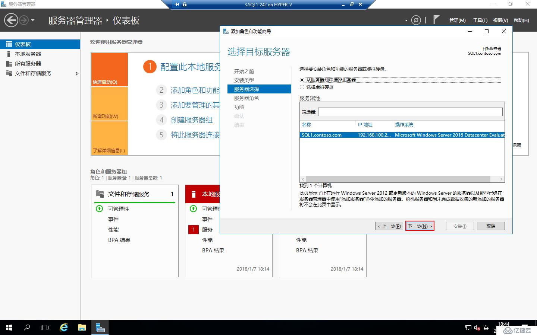Click 将此服务器连接 link, step 5
The image size is (537, 335).
coord(195,135)
